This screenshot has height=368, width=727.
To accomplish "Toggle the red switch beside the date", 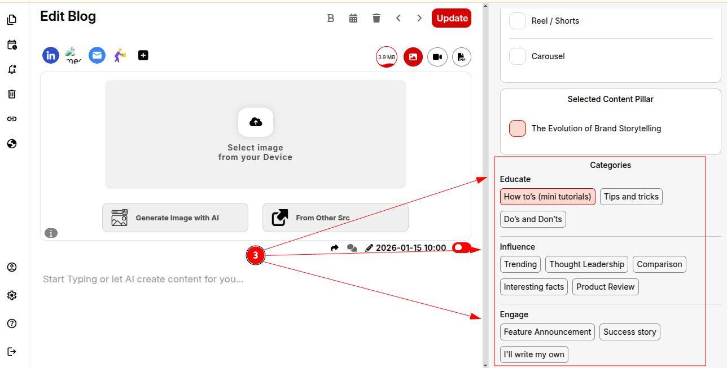I will (461, 247).
